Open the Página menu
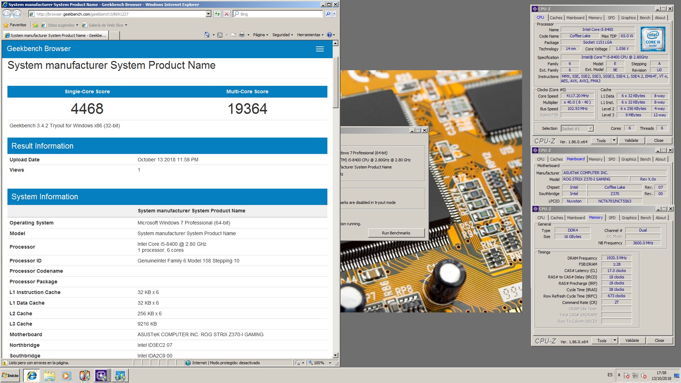 click(x=260, y=35)
